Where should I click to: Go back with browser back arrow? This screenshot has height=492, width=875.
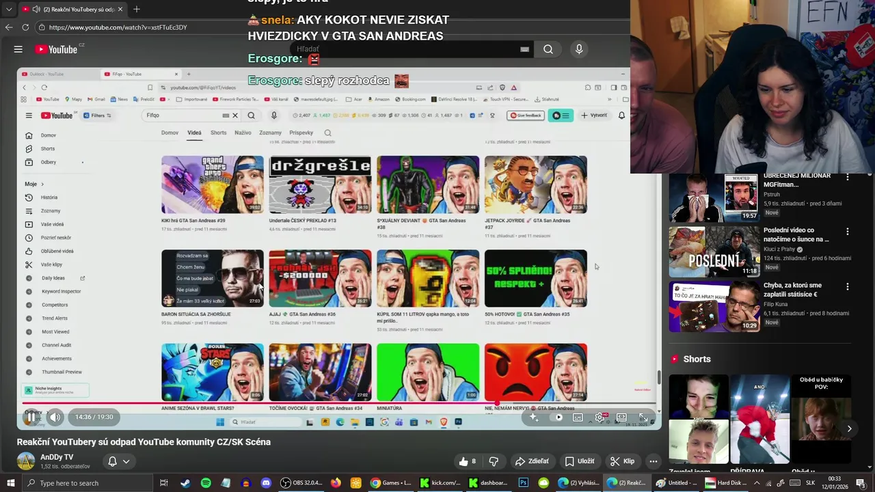(9, 27)
